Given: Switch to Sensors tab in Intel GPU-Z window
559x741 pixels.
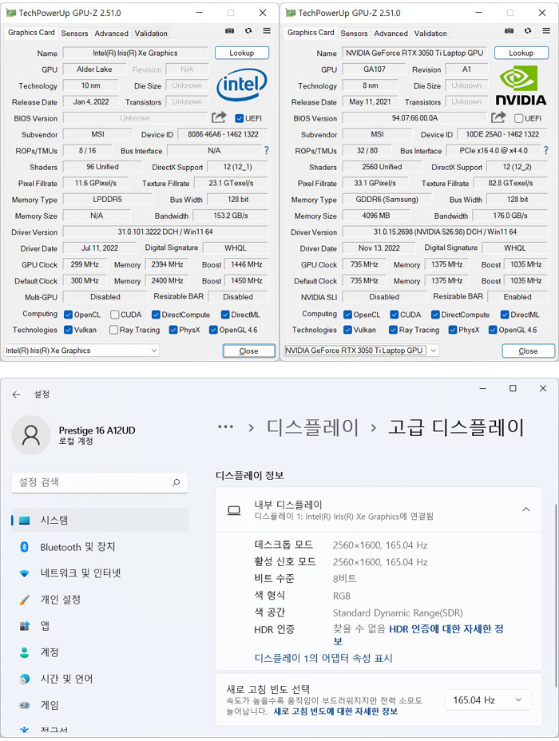Looking at the screenshot, I should [75, 34].
